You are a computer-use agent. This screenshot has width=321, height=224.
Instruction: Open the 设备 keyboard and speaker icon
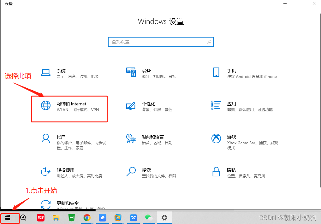[x=131, y=72]
